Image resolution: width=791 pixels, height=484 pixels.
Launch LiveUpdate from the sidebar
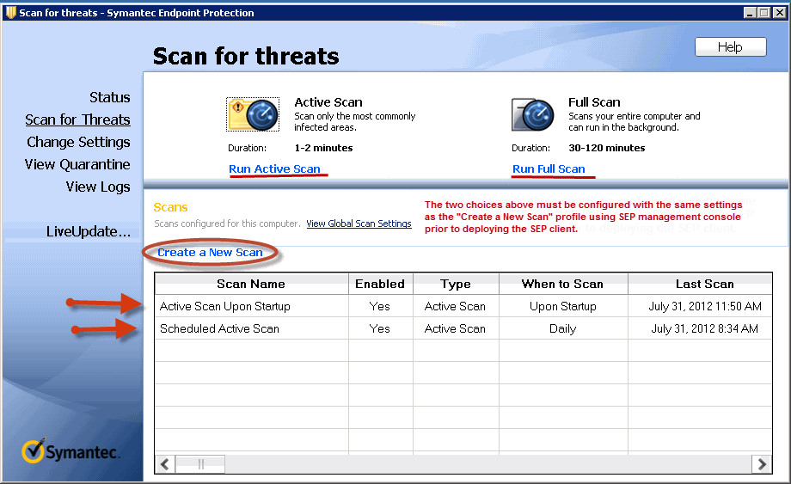tap(88, 232)
